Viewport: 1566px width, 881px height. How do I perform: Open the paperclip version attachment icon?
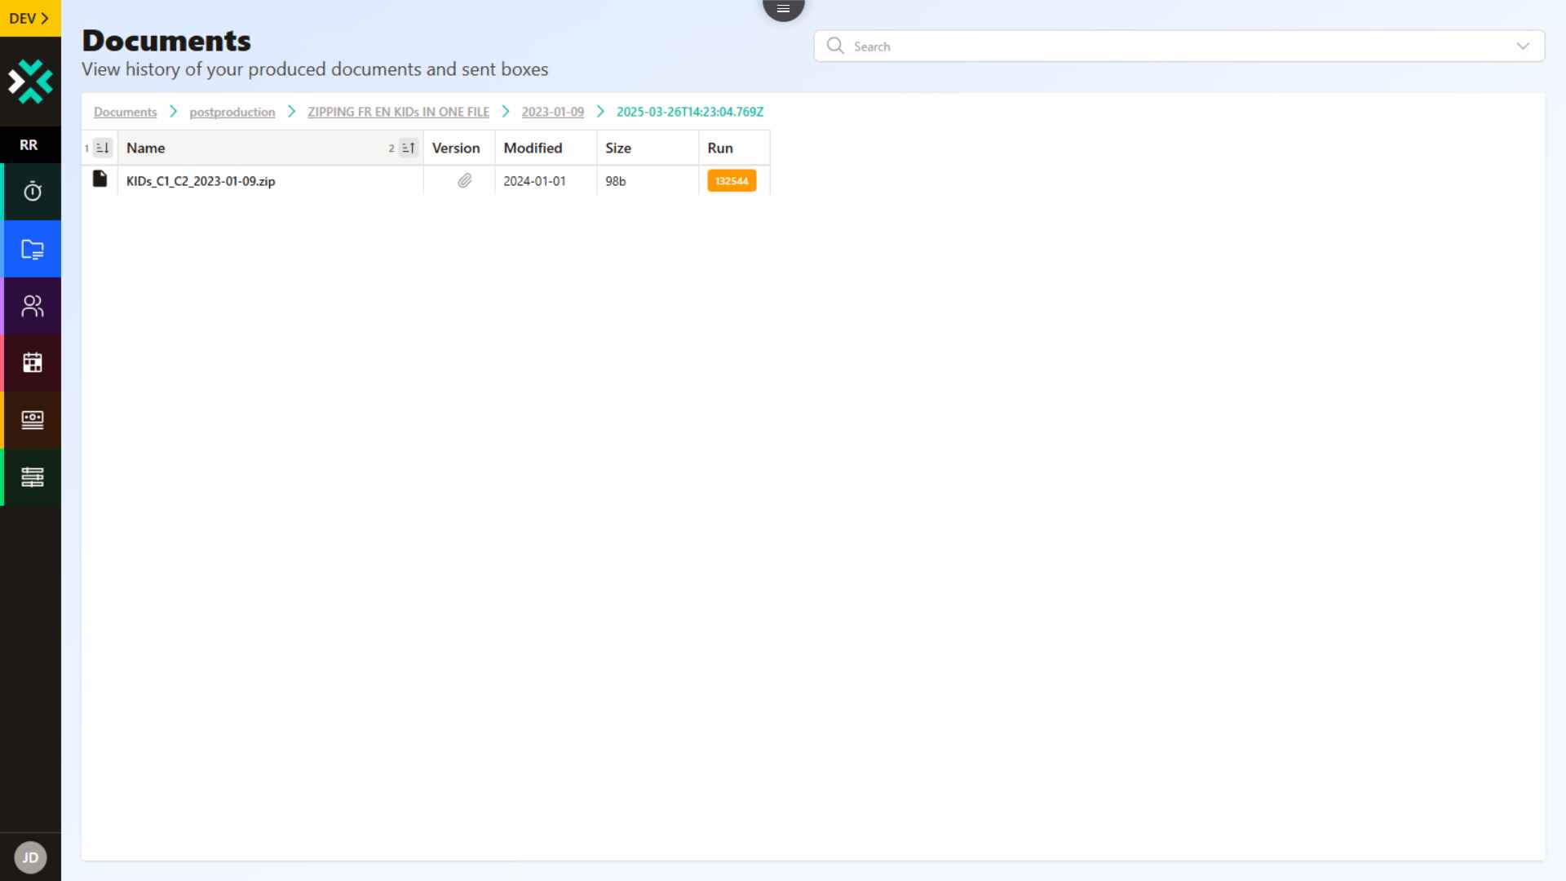[x=465, y=181]
